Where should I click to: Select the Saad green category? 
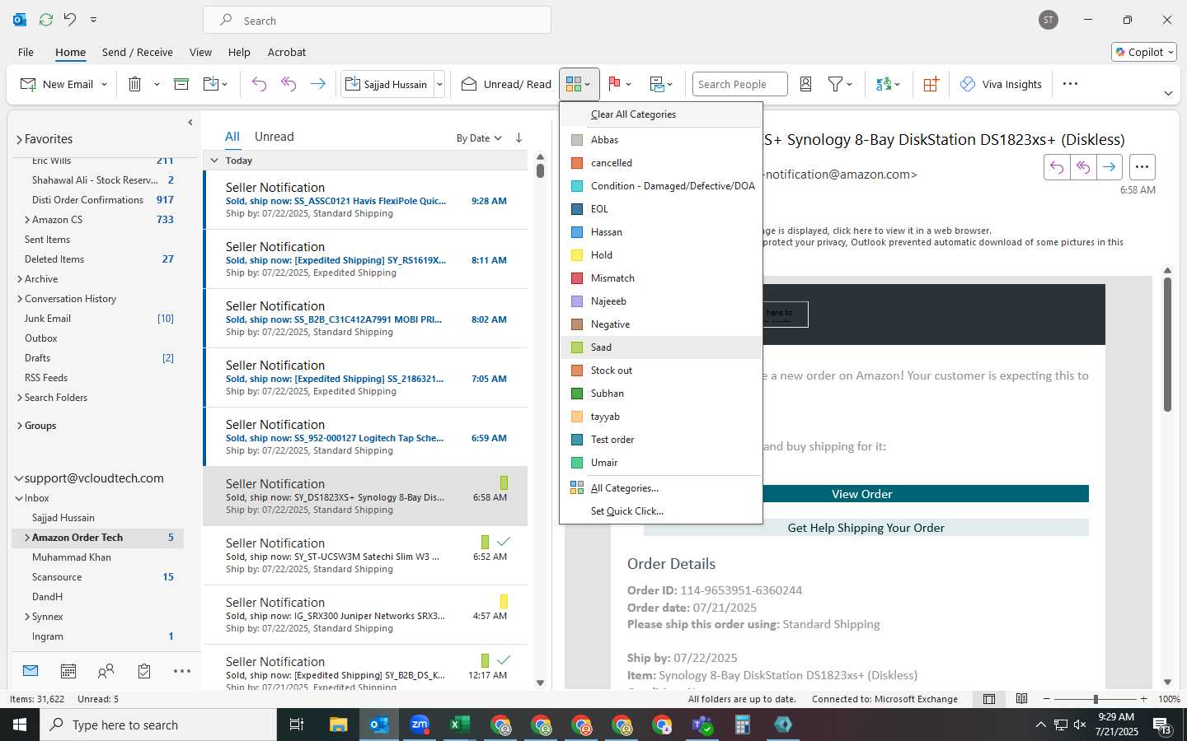pos(661,347)
